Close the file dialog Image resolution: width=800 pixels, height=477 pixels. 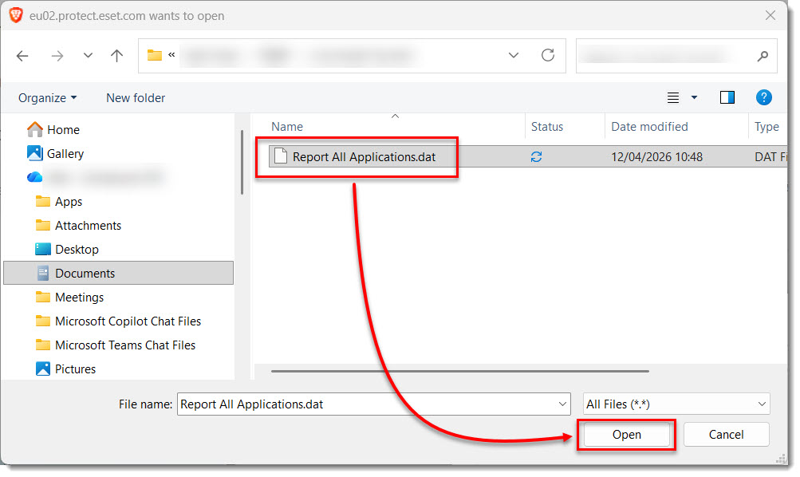(770, 15)
